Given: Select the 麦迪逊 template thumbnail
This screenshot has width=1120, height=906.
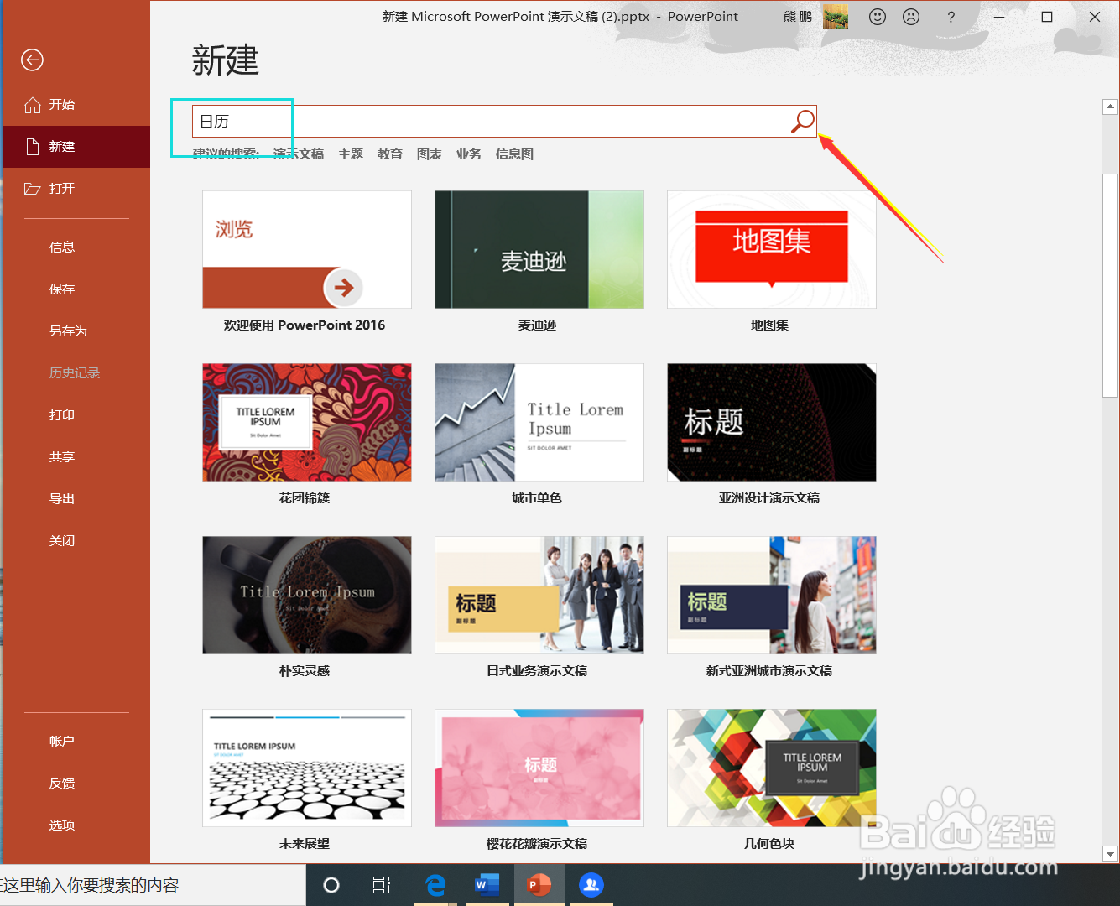Looking at the screenshot, I should (x=539, y=249).
